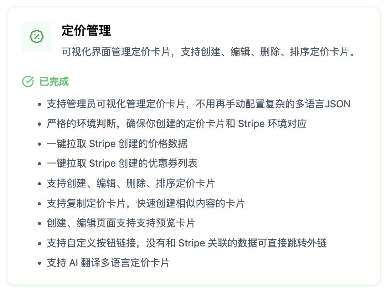
Task: Click the green checkmark circle icon
Action: pos(28,81)
